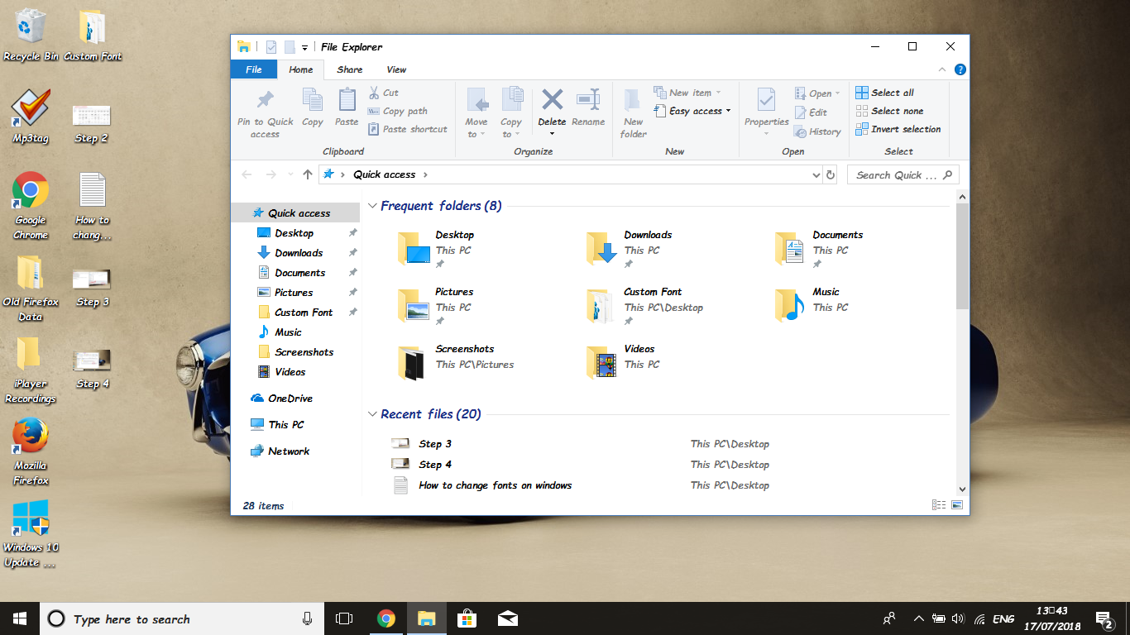The width and height of the screenshot is (1130, 635).
Task: Unpin Pictures from Quick access
Action: (x=352, y=292)
